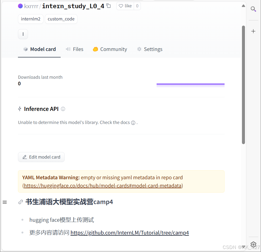Click the Inference API lightning icon
The image size is (261, 252).
20,109
